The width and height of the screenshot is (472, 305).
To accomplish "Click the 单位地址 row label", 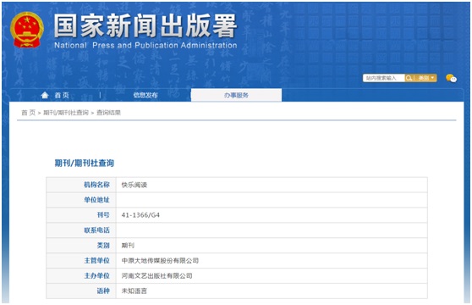I will tap(96, 200).
